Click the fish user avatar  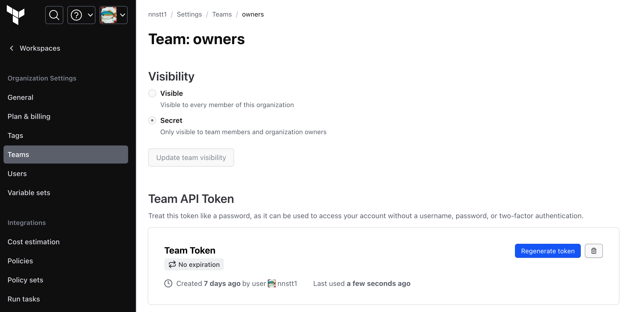click(x=108, y=15)
